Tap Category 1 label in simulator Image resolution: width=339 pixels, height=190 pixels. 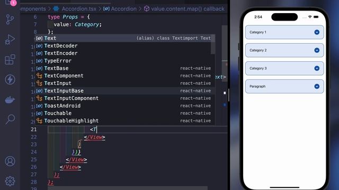click(258, 32)
